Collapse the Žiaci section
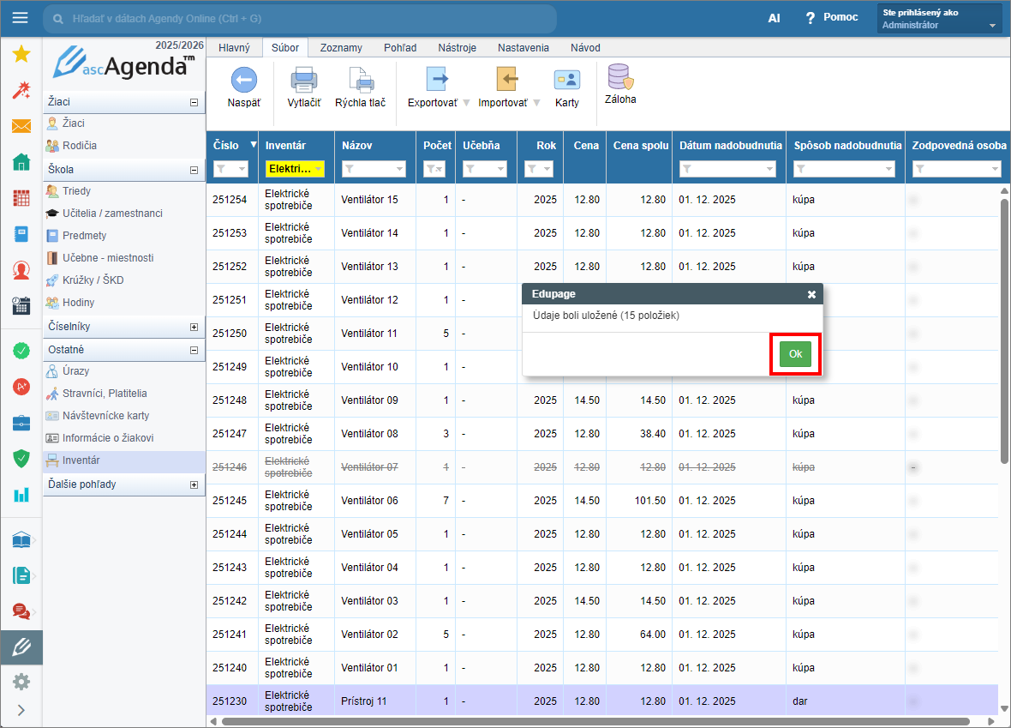The width and height of the screenshot is (1011, 728). [194, 102]
